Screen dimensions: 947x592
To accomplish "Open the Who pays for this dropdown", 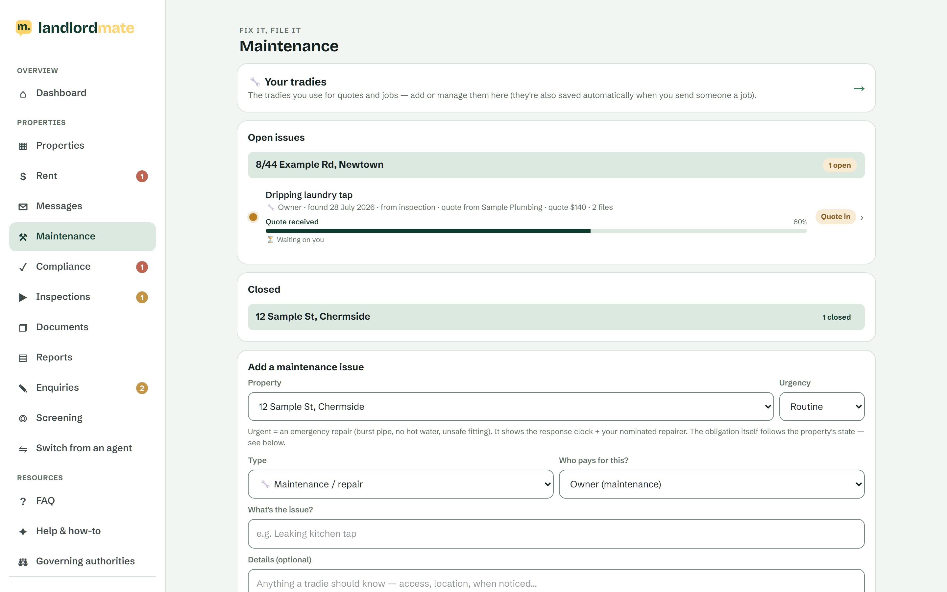I will (x=712, y=484).
